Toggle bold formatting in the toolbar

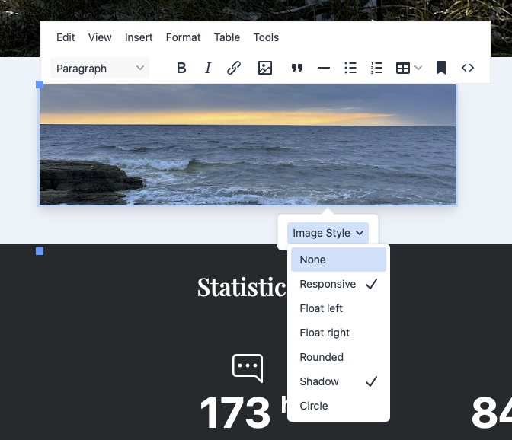pos(181,68)
